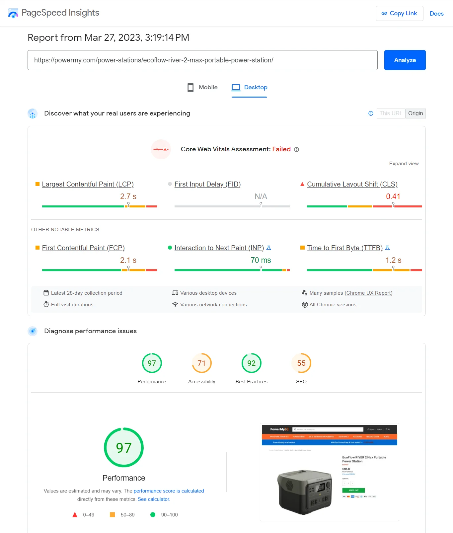
Task: Click the CLS value 0.41
Action: point(393,196)
